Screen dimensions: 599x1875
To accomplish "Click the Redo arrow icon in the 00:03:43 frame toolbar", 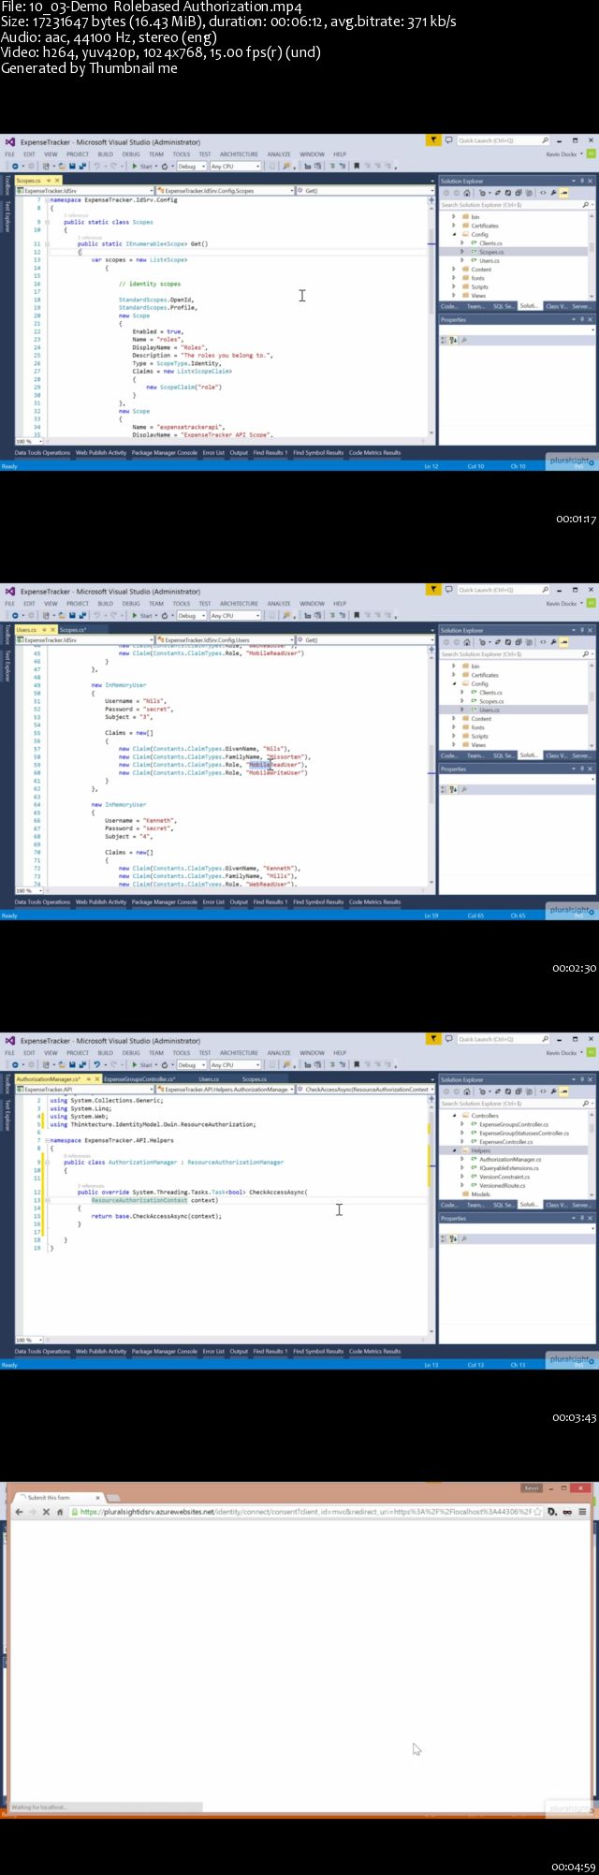I will (x=113, y=1065).
